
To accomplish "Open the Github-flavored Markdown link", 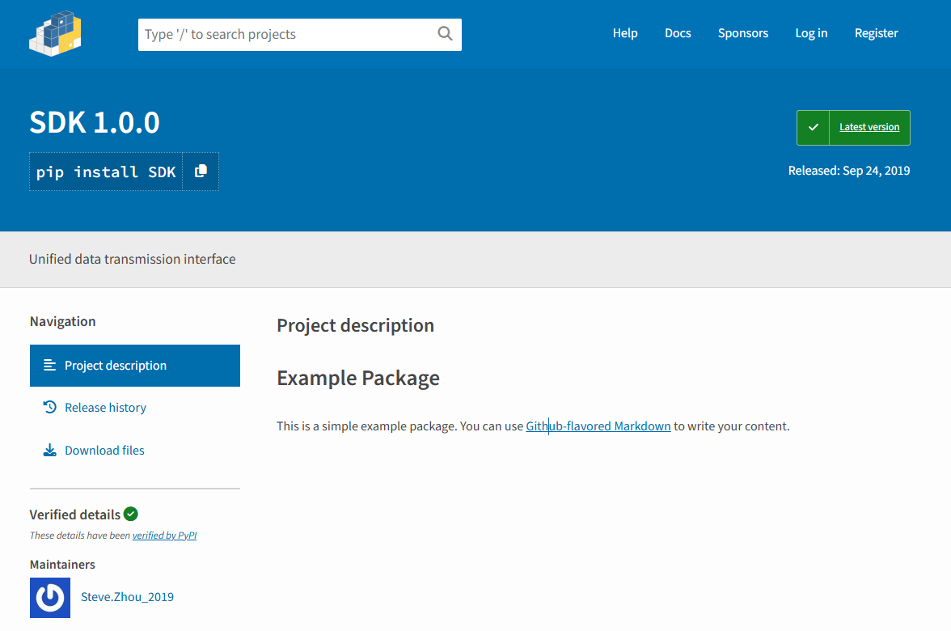I will pyautogui.click(x=598, y=426).
